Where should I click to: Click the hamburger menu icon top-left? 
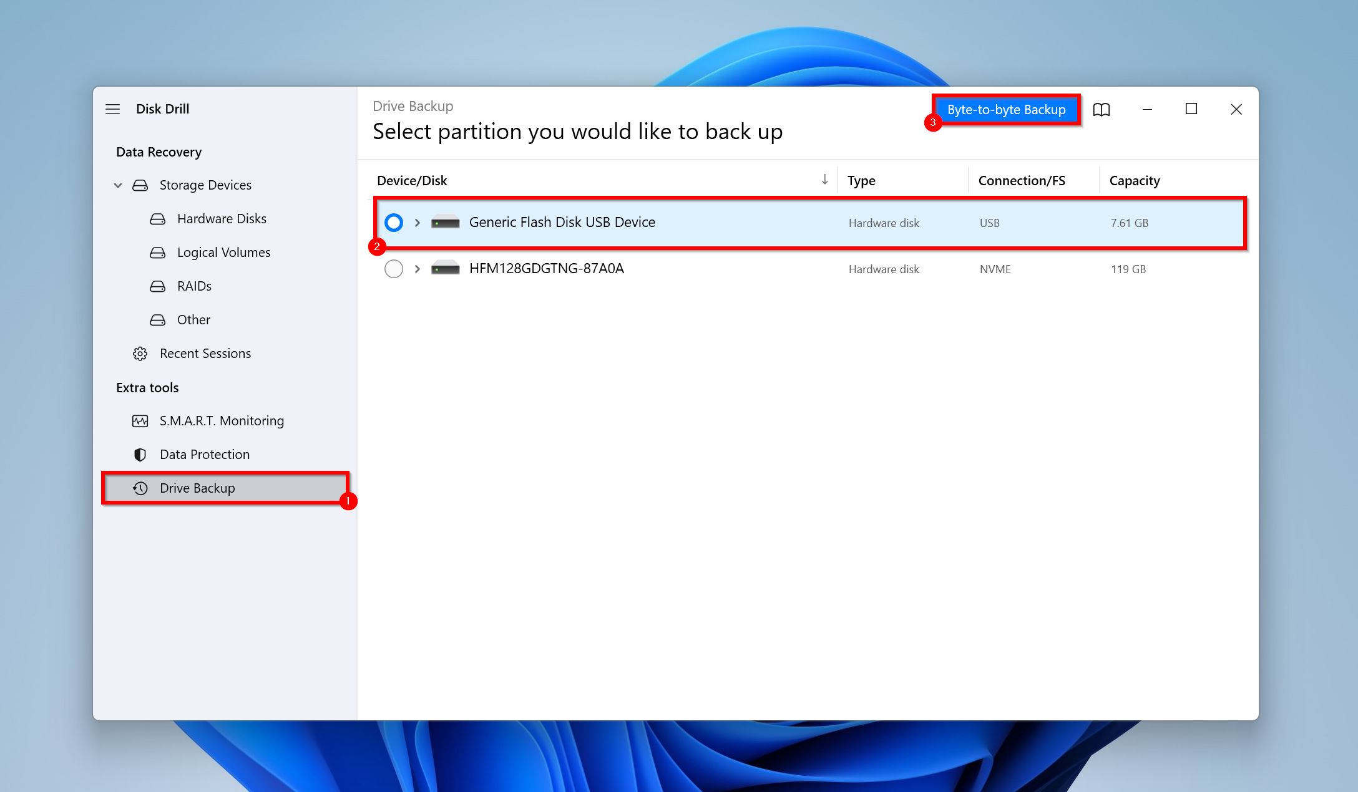click(113, 109)
